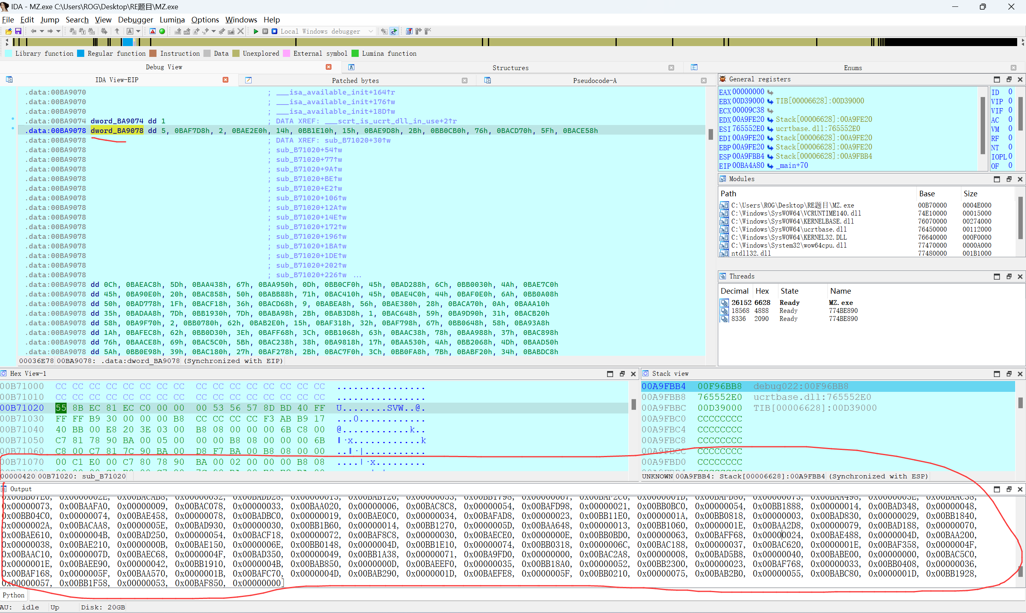Click the Modules Base column header
The width and height of the screenshot is (1026, 613).
[x=927, y=194]
